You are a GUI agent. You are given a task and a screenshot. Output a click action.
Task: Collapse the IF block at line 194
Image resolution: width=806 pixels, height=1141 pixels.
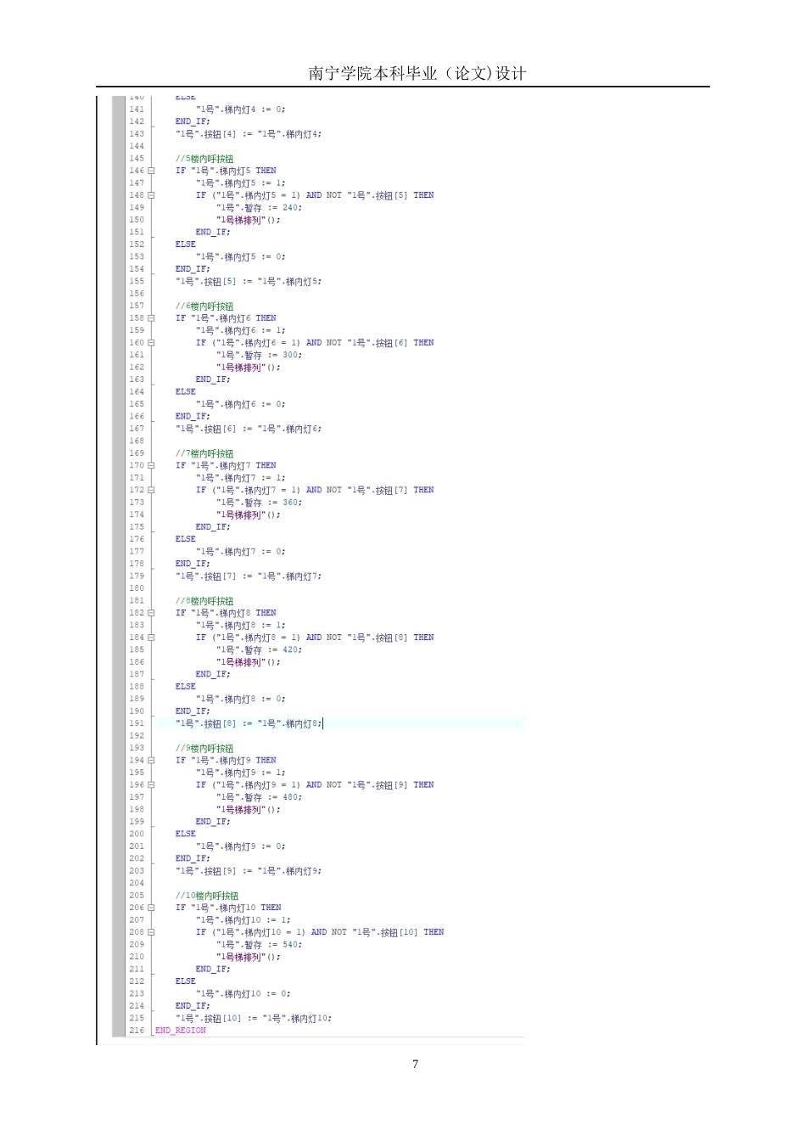[x=151, y=761]
